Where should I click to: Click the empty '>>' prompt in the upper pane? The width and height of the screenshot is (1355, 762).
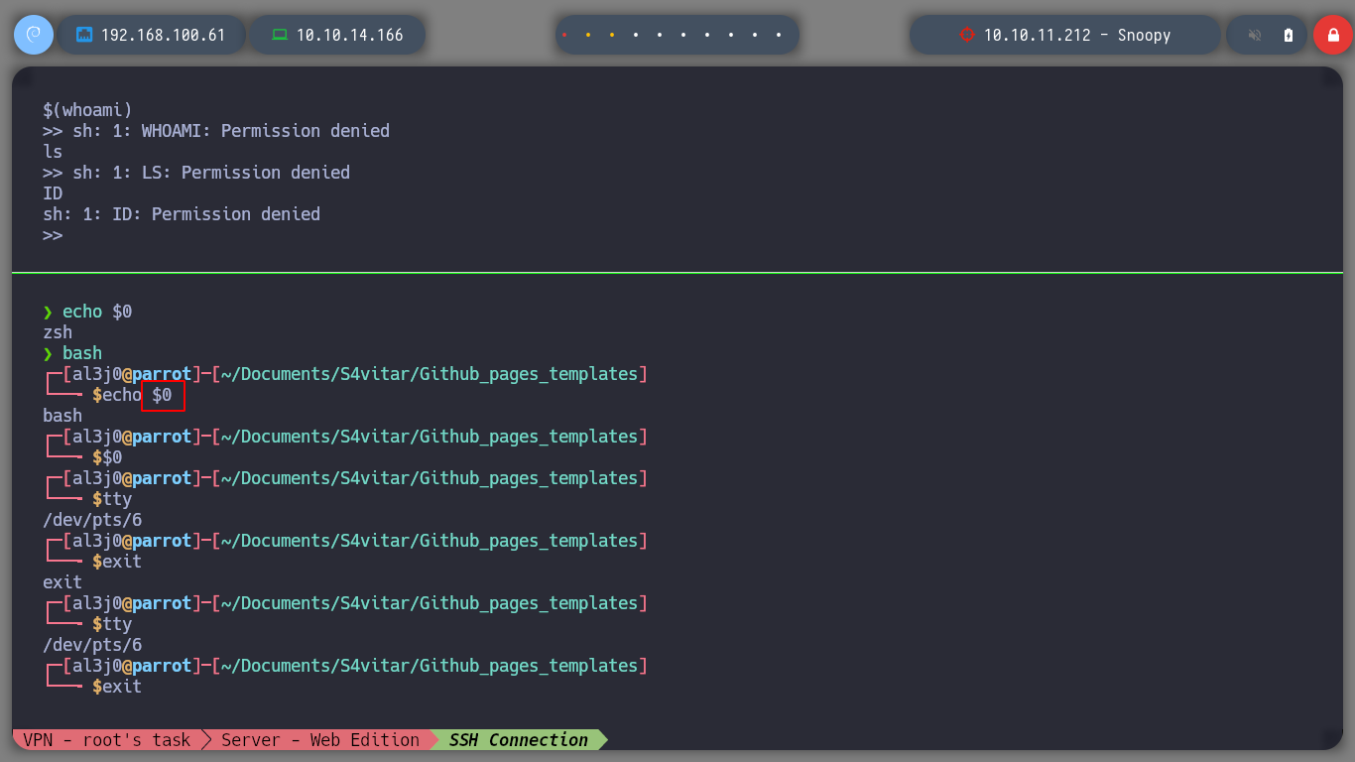point(53,234)
